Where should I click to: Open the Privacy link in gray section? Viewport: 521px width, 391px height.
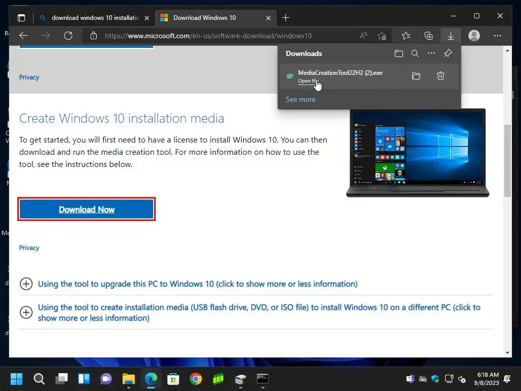pyautogui.click(x=29, y=77)
